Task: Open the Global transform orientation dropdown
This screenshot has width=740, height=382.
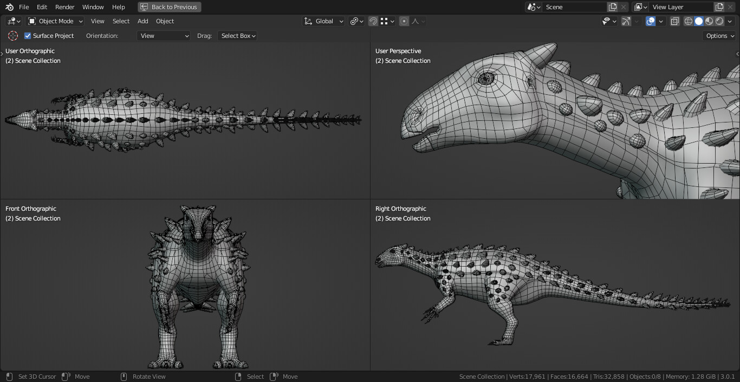Action: point(324,21)
